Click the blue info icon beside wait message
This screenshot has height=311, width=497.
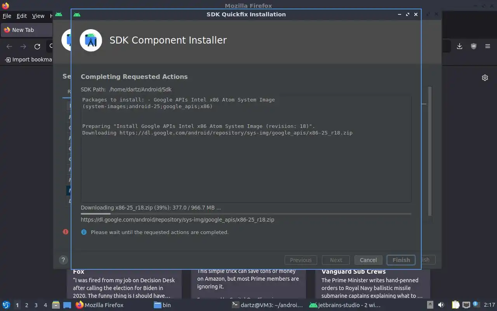(x=84, y=232)
